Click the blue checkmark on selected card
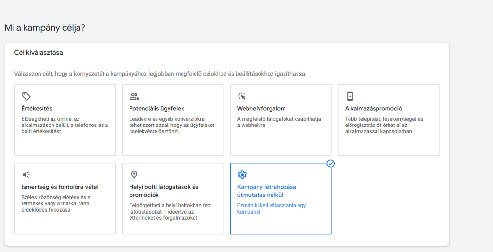This screenshot has height=252, width=493. tap(330, 164)
